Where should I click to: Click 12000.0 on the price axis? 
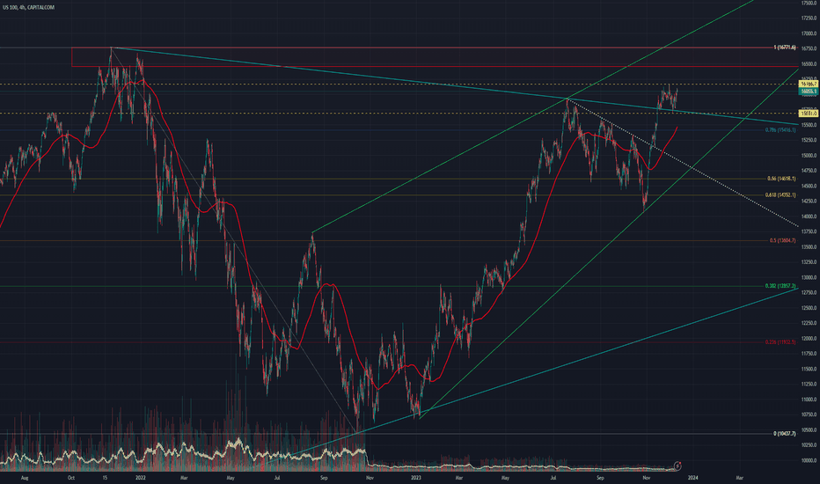809,339
